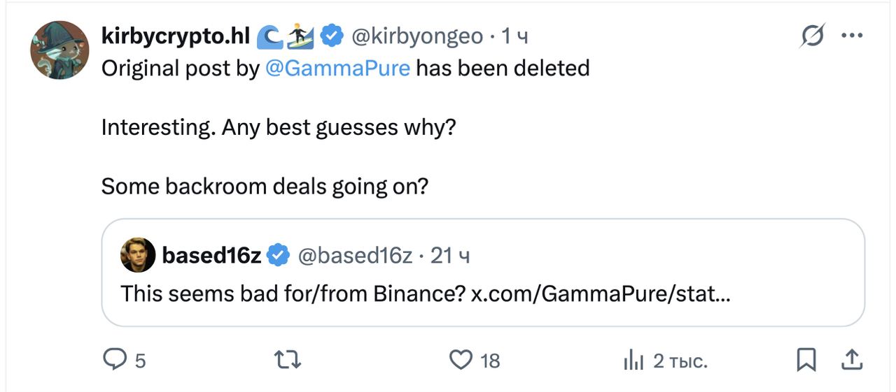Reply to the kirbycrypto.hl post
The image size is (896, 392).
click(x=114, y=360)
